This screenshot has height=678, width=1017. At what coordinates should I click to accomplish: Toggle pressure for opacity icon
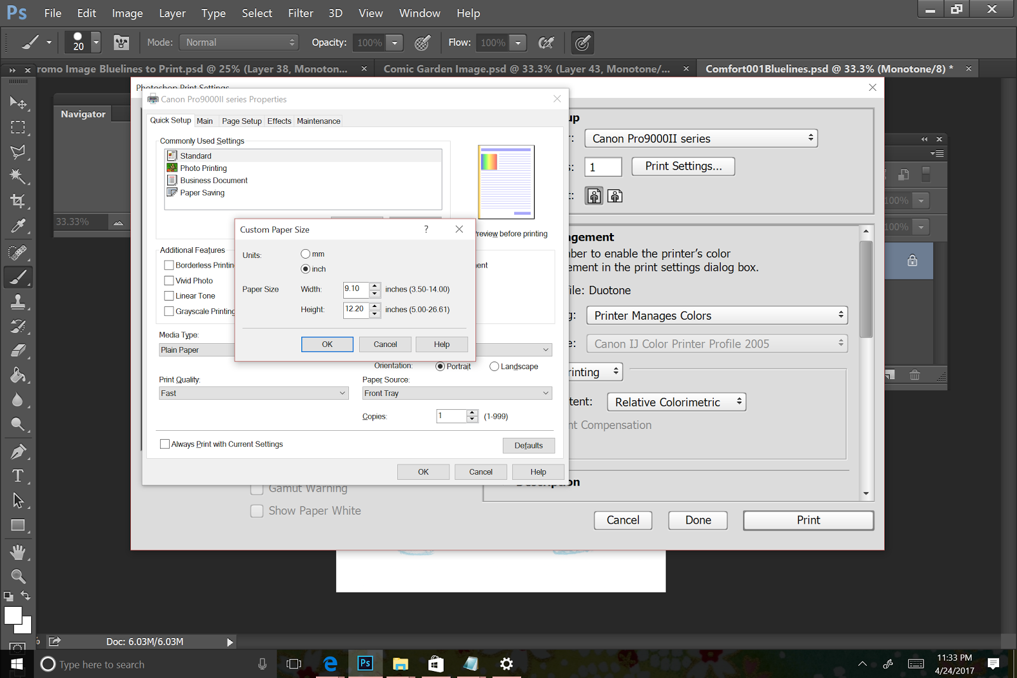(423, 43)
